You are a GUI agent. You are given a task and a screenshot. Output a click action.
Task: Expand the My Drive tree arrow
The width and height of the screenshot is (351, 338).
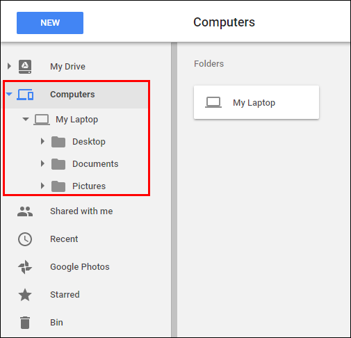[x=9, y=66]
